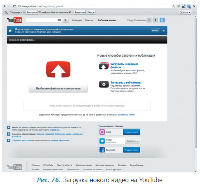Click the footer YouTube logo
The width and height of the screenshot is (200, 186).
click(15, 167)
